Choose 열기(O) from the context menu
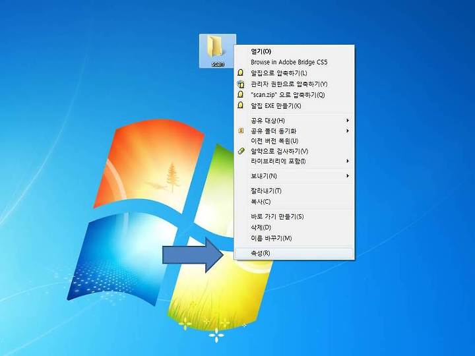Screen dimensions: 475x356 [x=294, y=51]
